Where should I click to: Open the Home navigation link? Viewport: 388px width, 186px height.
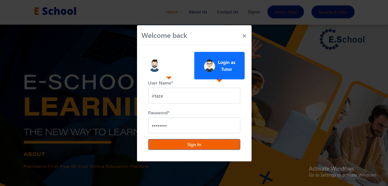coord(172,12)
